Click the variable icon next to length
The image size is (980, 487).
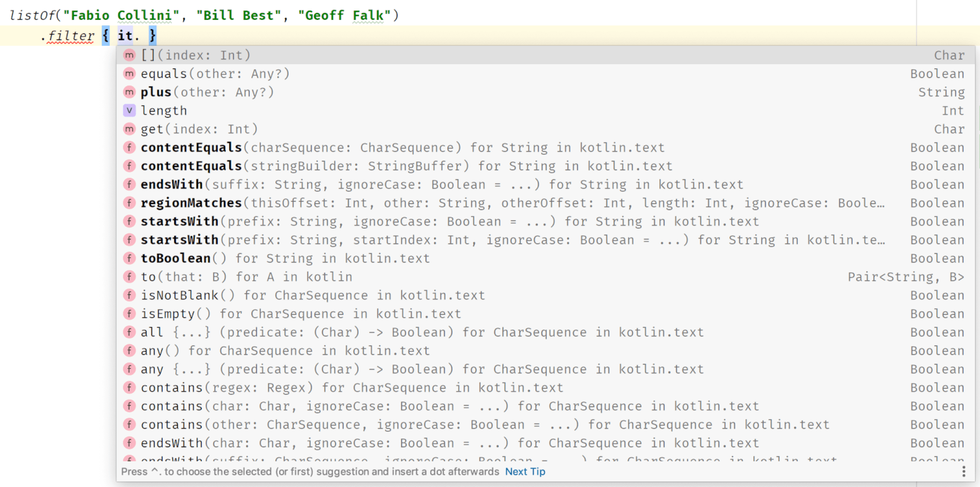pyautogui.click(x=129, y=110)
